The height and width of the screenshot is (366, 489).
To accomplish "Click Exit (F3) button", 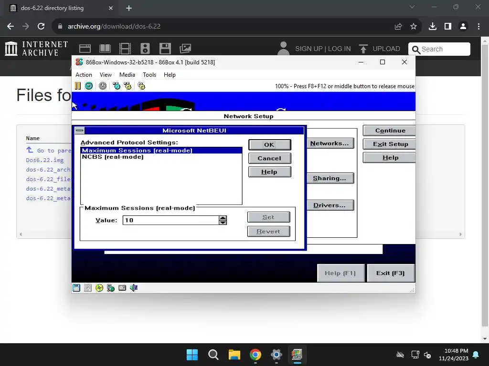I will pyautogui.click(x=391, y=273).
